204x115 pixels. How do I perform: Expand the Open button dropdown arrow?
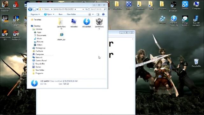click(x=54, y=14)
